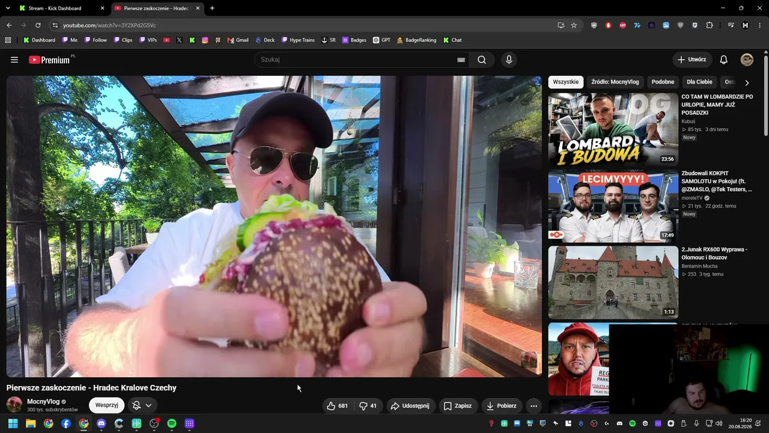769x433 pixels.
Task: Open Zbudowali KOKPIT SAMOLOTU video thumbnail
Action: pyautogui.click(x=613, y=206)
